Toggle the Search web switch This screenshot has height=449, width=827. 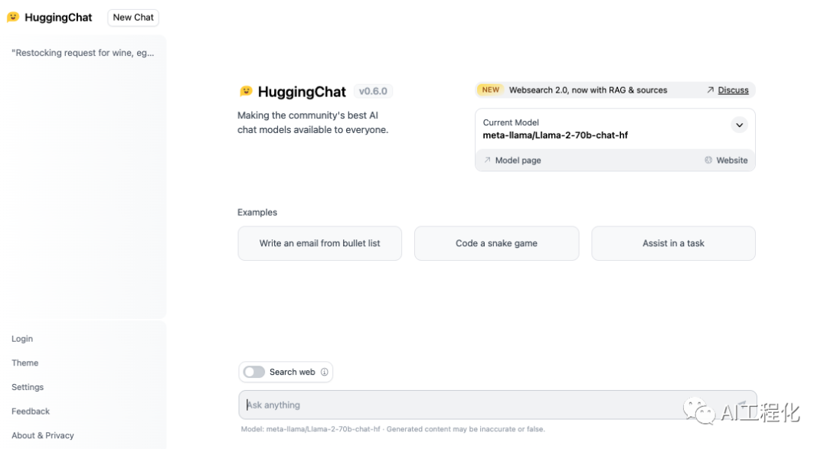(254, 373)
